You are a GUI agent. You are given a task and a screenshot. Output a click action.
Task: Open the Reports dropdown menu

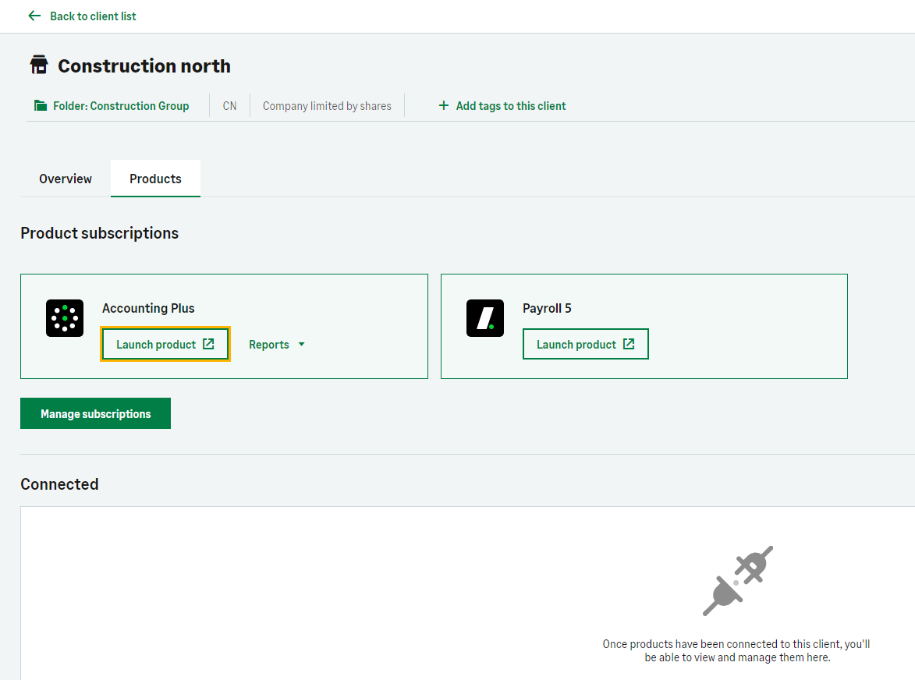coord(269,345)
